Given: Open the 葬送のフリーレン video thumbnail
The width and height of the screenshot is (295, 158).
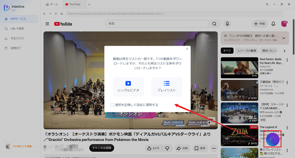Looking at the screenshot, I should [x=239, y=90].
